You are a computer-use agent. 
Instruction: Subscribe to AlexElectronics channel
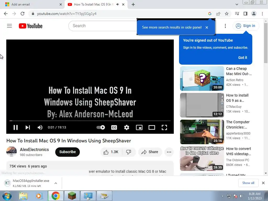(68, 152)
